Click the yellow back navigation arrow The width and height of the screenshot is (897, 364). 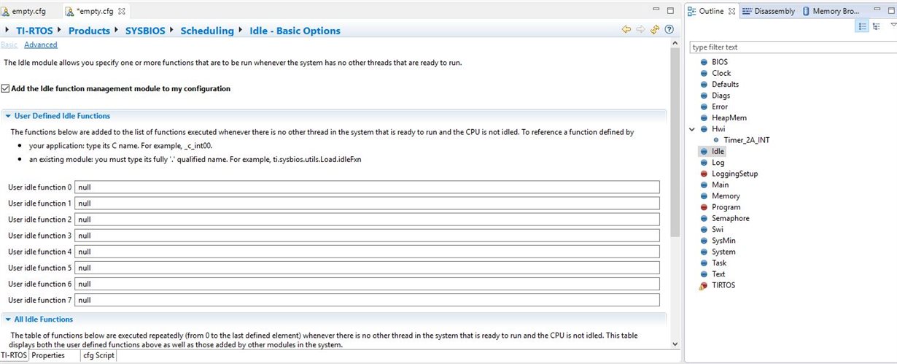tap(626, 30)
